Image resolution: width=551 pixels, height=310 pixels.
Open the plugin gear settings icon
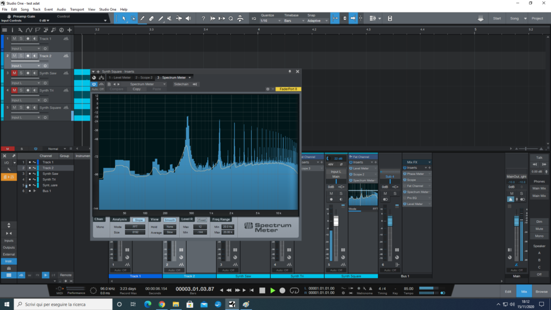(x=268, y=89)
